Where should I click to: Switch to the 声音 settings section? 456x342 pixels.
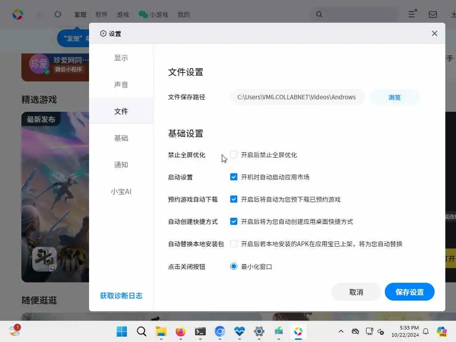click(121, 85)
